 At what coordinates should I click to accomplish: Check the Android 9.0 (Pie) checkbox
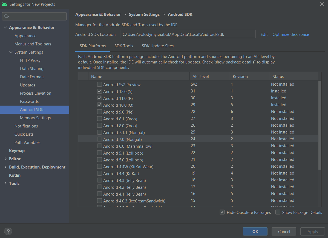pyautogui.click(x=100, y=112)
